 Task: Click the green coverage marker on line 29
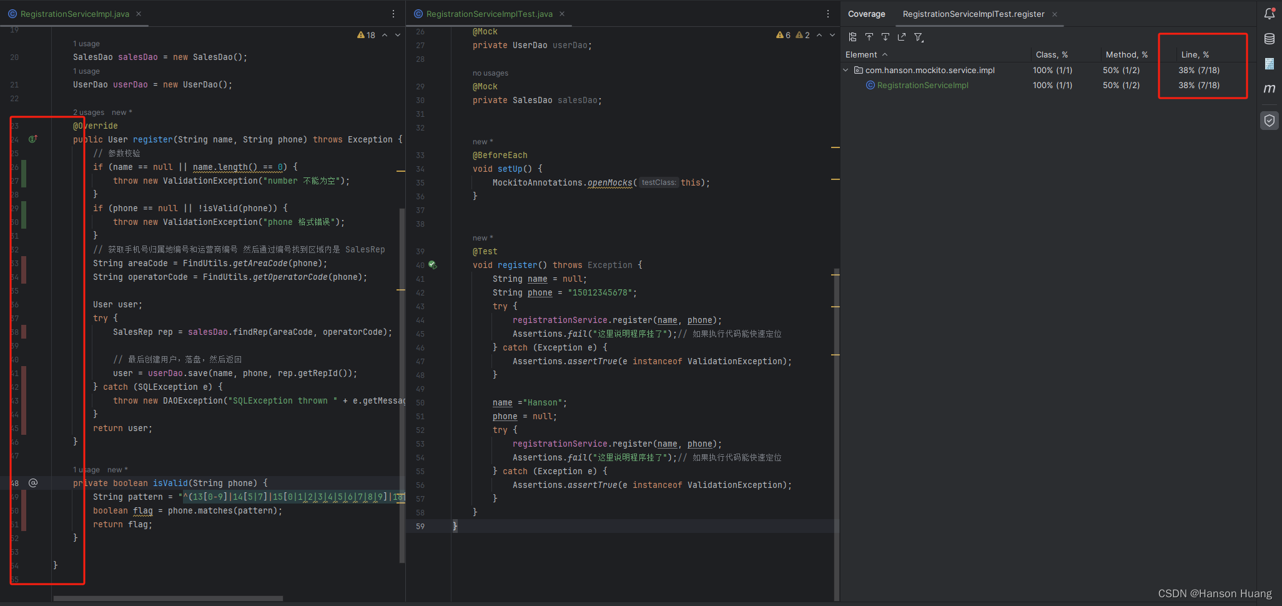(x=24, y=208)
